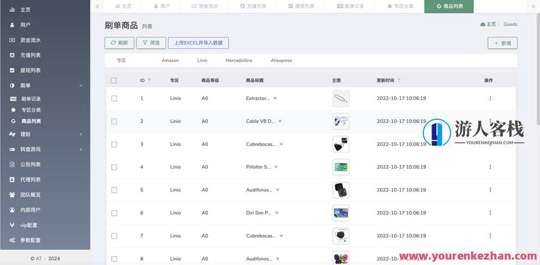Check the checkbox for row ID 4
This screenshot has height=265, width=540.
[x=114, y=167]
